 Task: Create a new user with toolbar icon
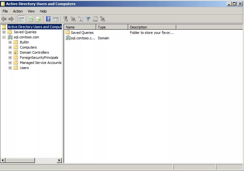click(x=66, y=19)
